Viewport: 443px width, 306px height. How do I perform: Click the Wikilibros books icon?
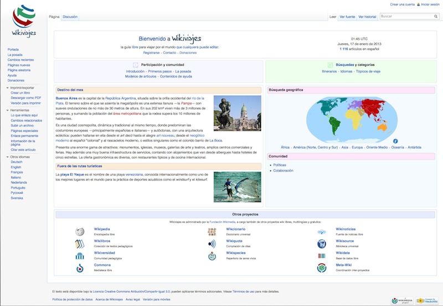click(80, 244)
